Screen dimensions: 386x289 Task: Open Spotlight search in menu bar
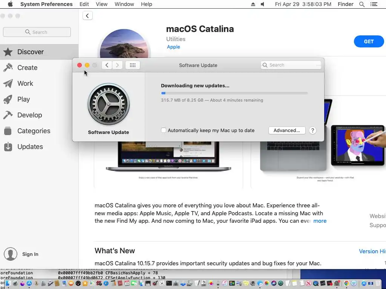(x=361, y=4)
